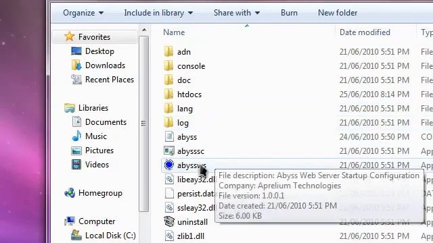Viewport: 433px width, 243px height.
Task: Select the file named uninstall
Action: click(192, 222)
